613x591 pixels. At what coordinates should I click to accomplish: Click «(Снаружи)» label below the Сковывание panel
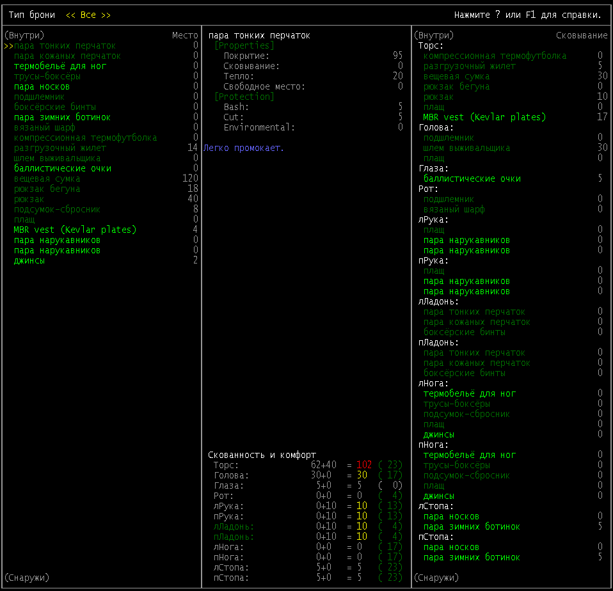436,578
